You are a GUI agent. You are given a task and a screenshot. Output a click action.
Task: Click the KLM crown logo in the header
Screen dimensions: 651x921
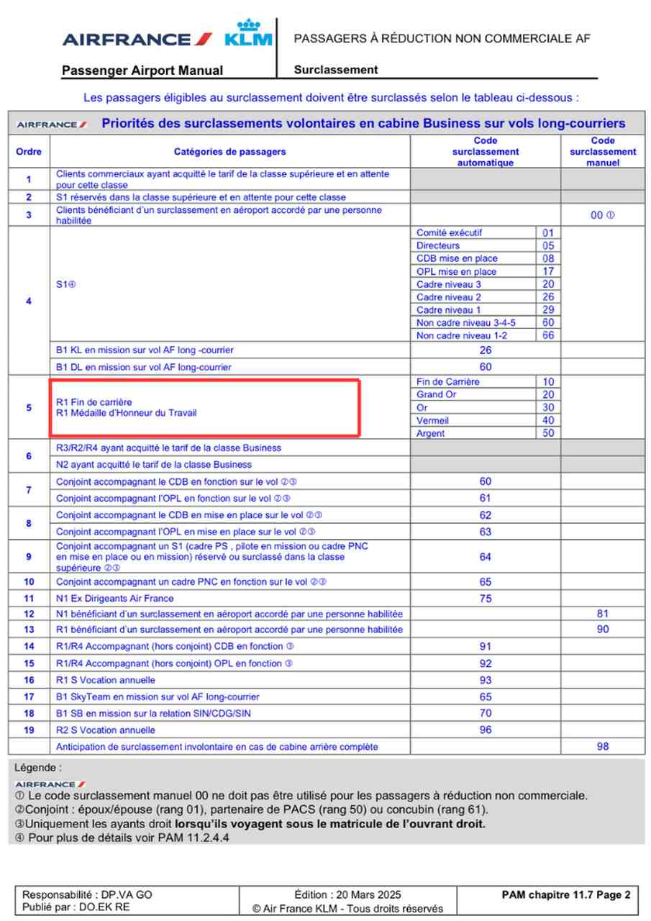point(249,32)
